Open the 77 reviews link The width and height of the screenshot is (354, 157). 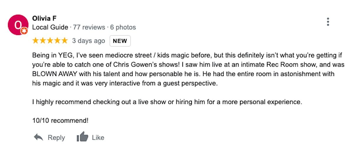point(89,27)
